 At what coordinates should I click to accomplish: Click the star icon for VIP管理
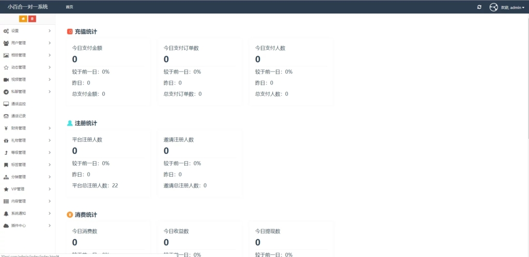[x=6, y=189]
